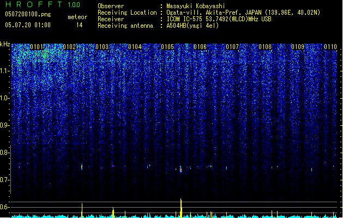Click the 0102 time marker
Image resolution: width=343 pixels, height=218 pixels.
(x=69, y=47)
